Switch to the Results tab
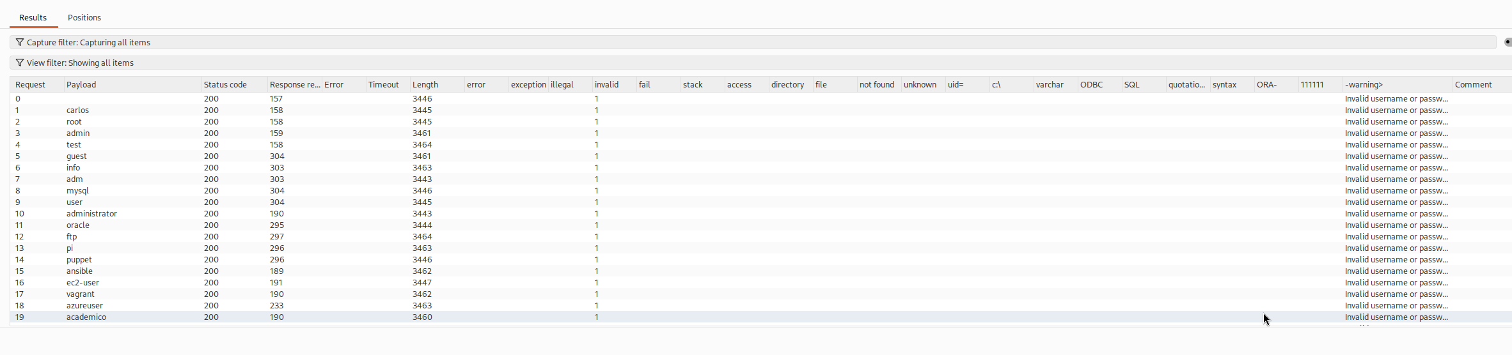The height and width of the screenshot is (355, 1512). (x=33, y=17)
